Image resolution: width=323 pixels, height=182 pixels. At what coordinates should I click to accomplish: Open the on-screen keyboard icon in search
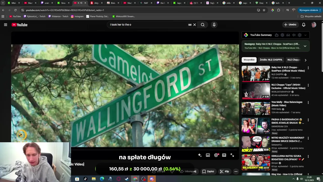point(190,25)
